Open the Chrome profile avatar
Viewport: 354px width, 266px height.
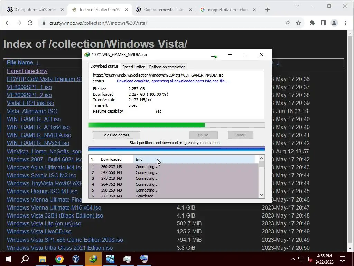[334, 23]
